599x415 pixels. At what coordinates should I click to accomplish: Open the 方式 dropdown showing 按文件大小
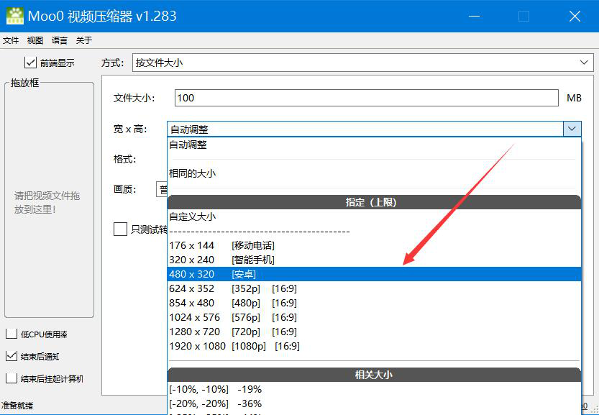363,63
